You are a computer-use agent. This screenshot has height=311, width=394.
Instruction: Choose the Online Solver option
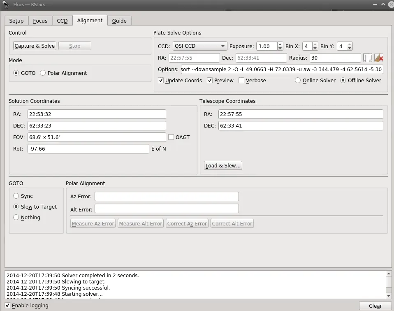click(x=298, y=81)
